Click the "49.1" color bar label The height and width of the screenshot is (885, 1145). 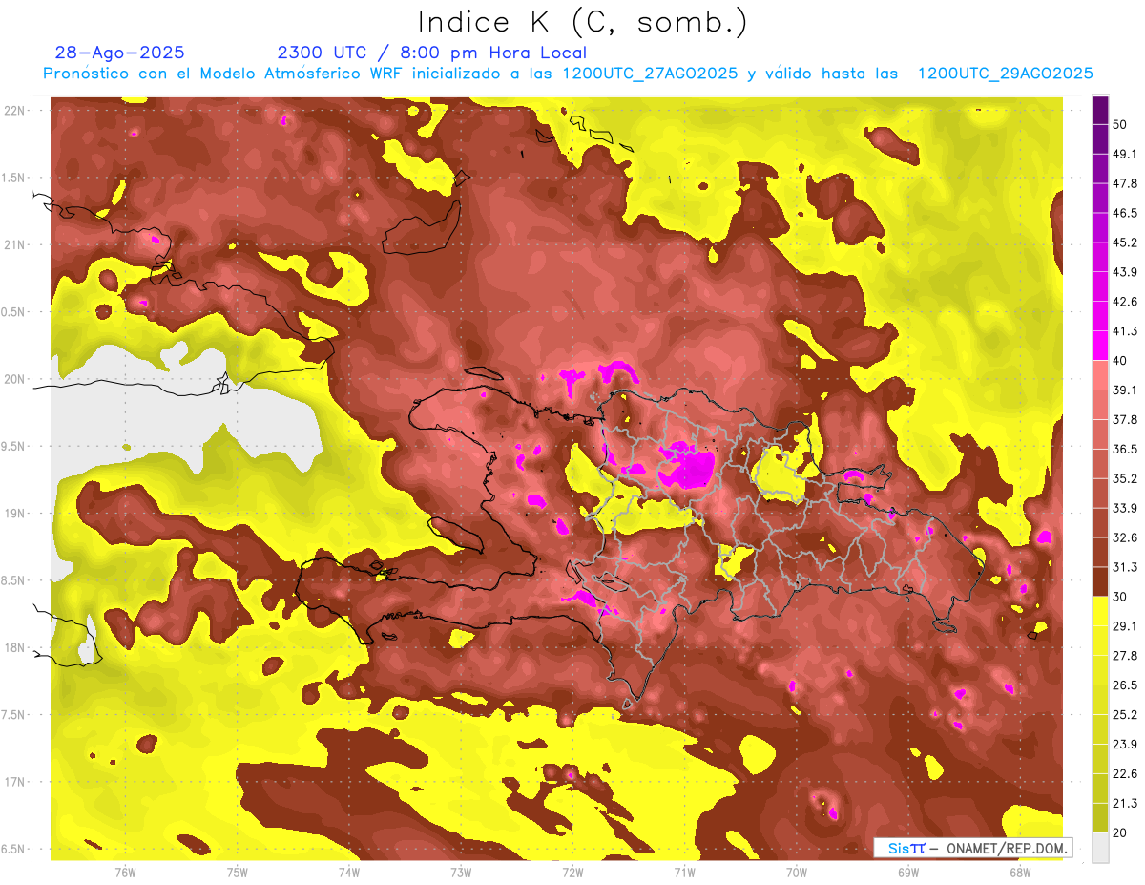coord(1124,154)
